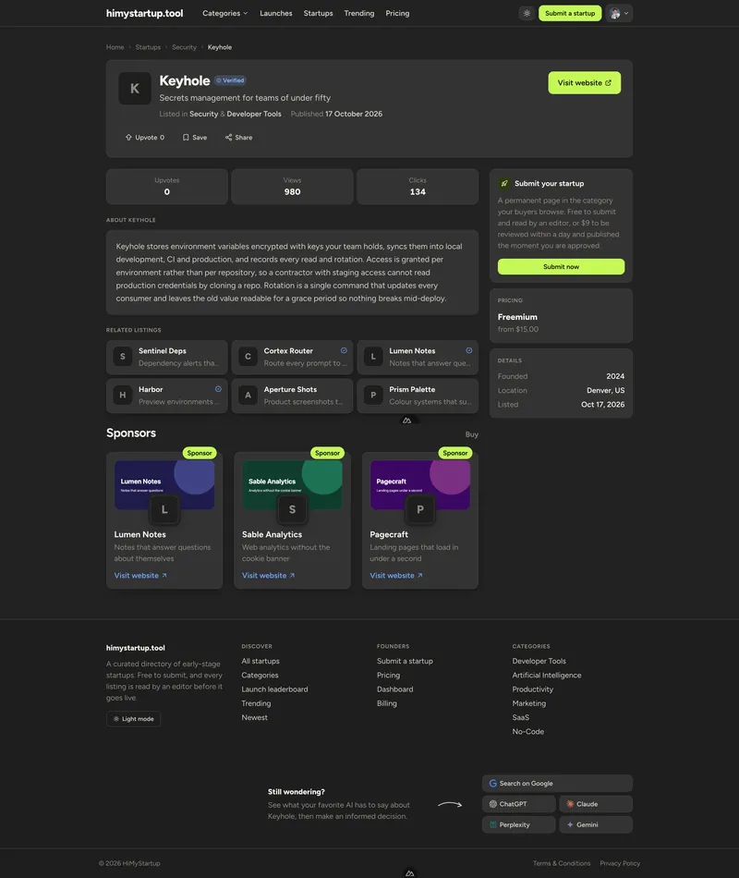Open the Aperture Shots related listing
Viewport: 739px width, 878px height.
coord(292,396)
